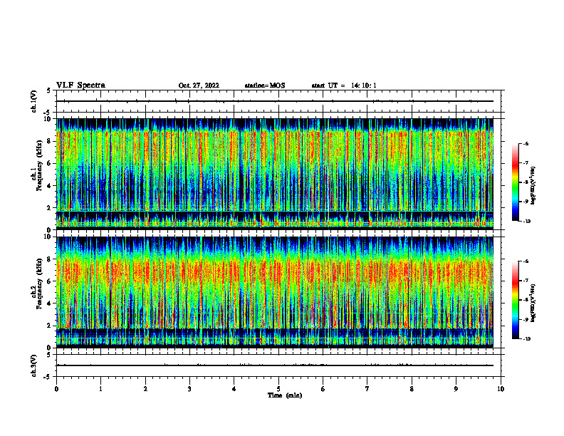Click the "-10" label on ch.2 color bar

coord(526,339)
